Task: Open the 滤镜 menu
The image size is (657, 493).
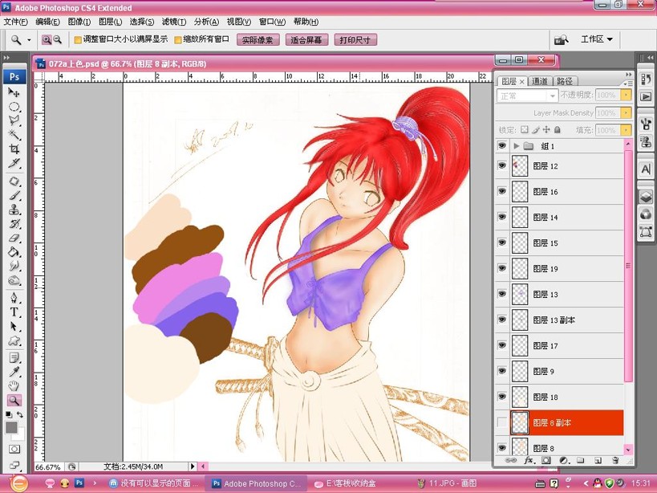Action: (x=173, y=22)
